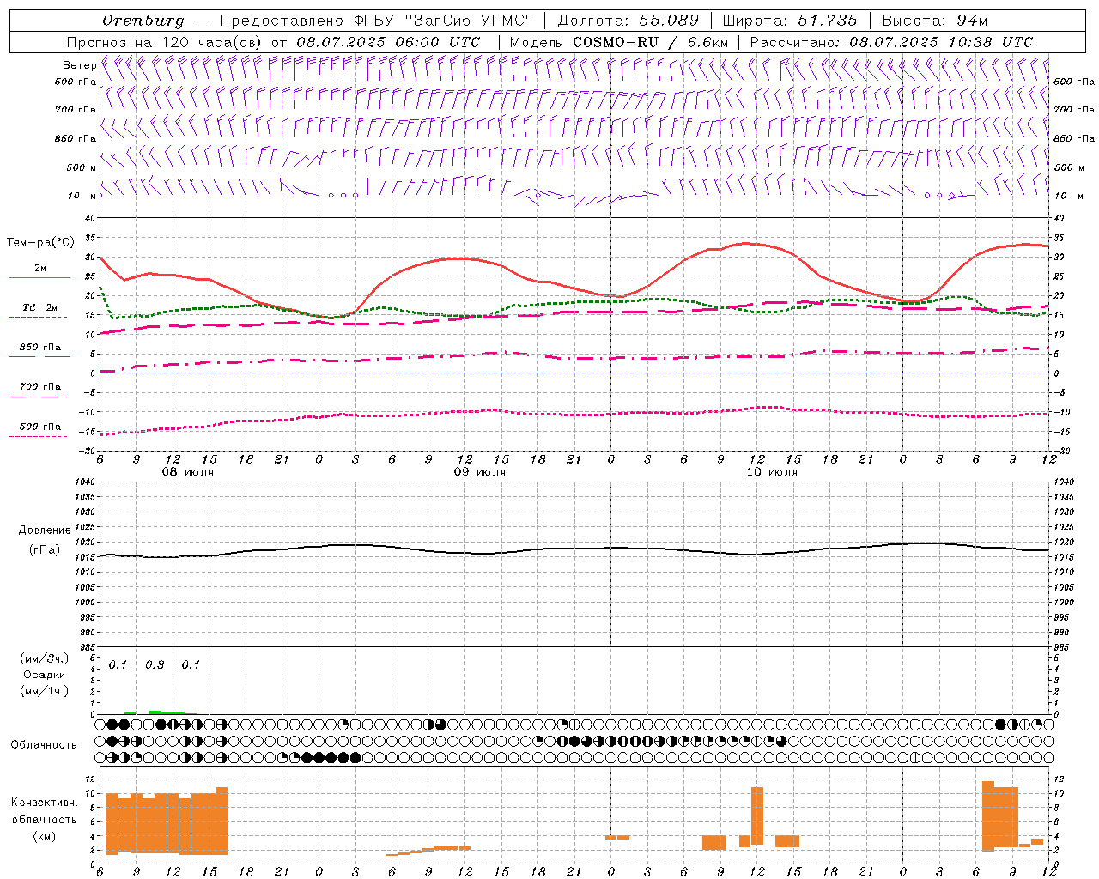This screenshot has height=879, width=1099.
Task: Click the latitude value 51.735
Action: 828,21
